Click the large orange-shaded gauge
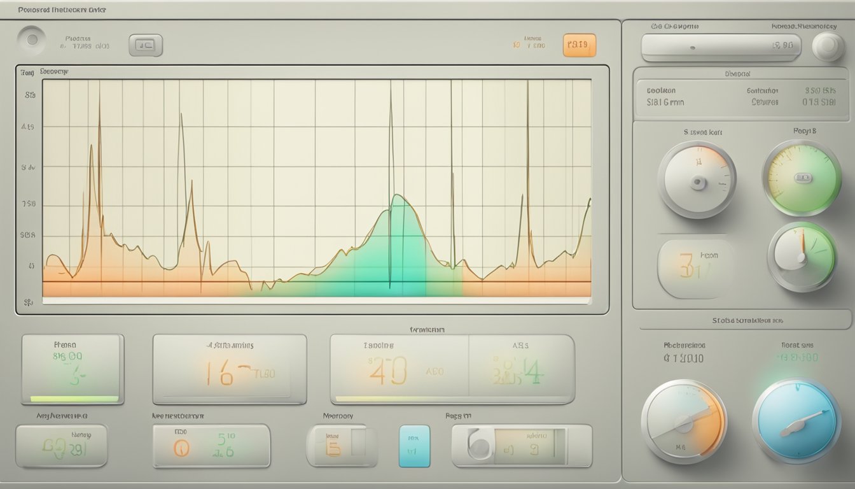Viewport: 855px width, 489px height. 684,422
